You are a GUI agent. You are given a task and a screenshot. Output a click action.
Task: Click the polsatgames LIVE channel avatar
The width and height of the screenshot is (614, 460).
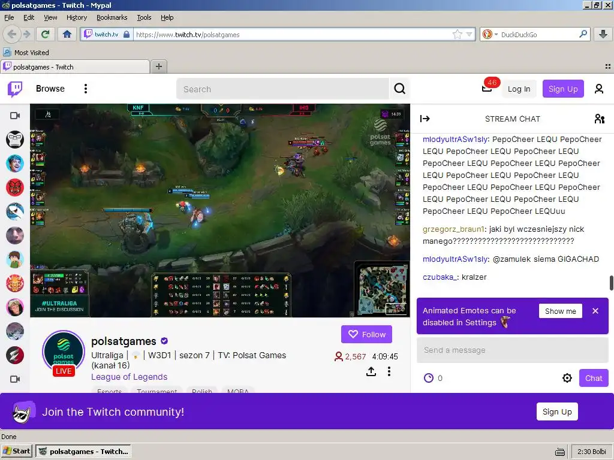64,352
